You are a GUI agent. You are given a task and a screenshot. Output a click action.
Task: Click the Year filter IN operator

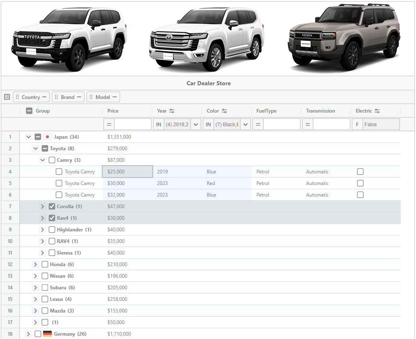[x=159, y=125]
